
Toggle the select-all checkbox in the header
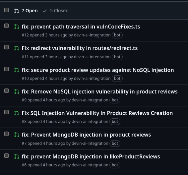point(7,10)
